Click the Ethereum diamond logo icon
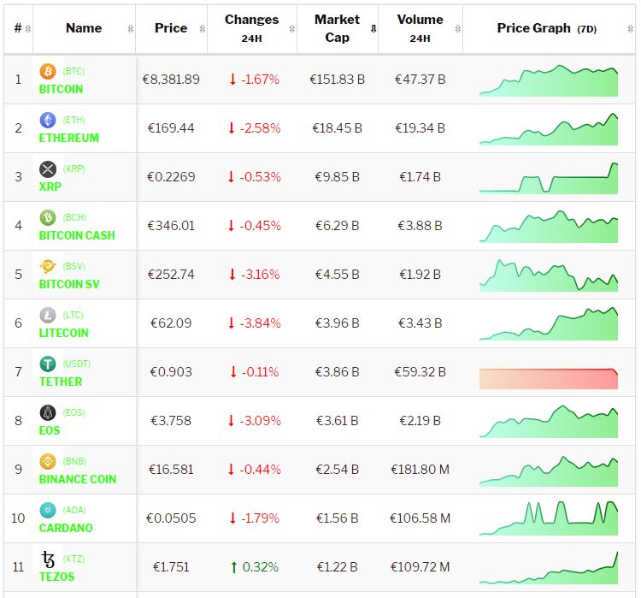 point(48,121)
